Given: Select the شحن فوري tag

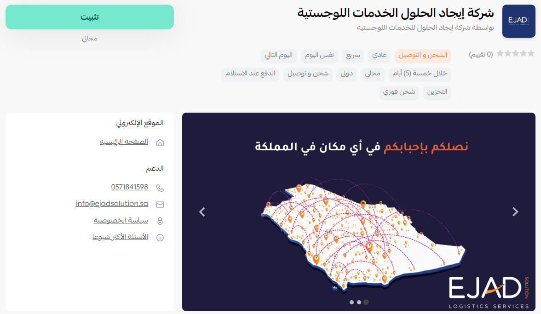Looking at the screenshot, I should 399,92.
